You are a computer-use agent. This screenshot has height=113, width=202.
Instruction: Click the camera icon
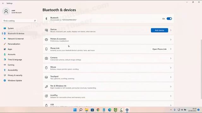[x=46, y=58]
